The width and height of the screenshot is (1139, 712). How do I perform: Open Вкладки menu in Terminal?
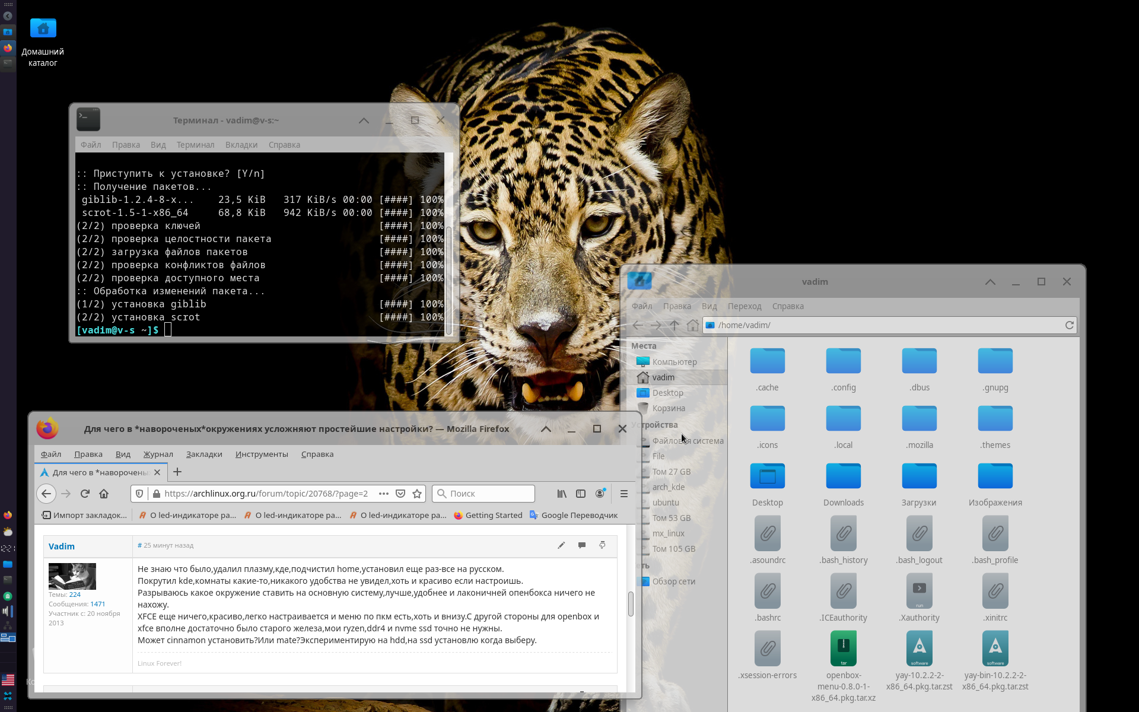point(241,145)
